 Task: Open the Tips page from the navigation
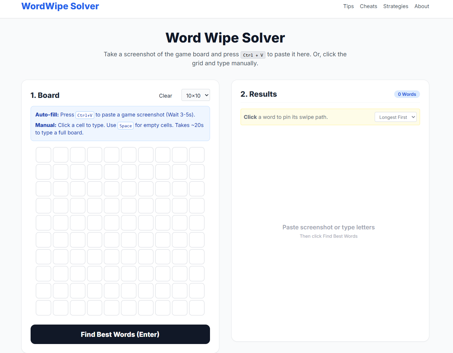[348, 6]
